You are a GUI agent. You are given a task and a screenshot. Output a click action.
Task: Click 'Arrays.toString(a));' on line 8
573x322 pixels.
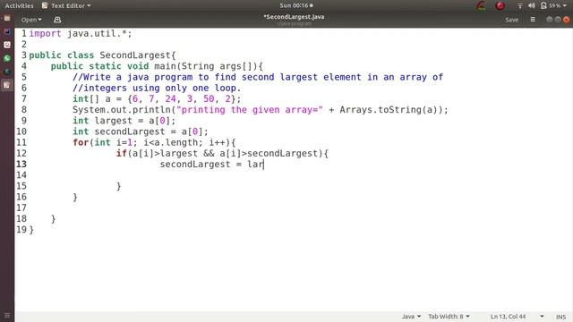click(x=394, y=110)
